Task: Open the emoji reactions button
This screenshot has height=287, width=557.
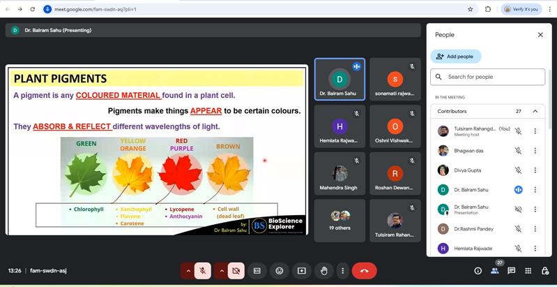Action: [280, 271]
